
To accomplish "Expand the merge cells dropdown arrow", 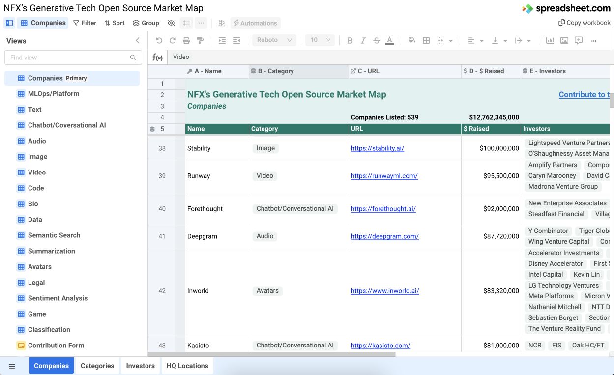I will (x=451, y=40).
